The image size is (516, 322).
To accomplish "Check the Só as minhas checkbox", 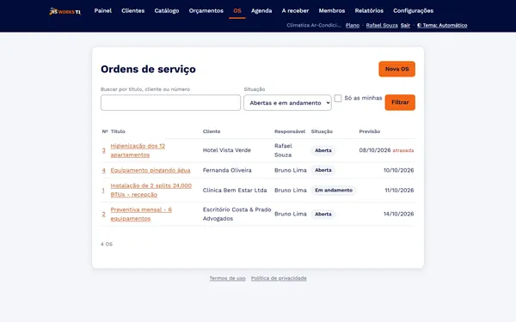I will [x=338, y=98].
